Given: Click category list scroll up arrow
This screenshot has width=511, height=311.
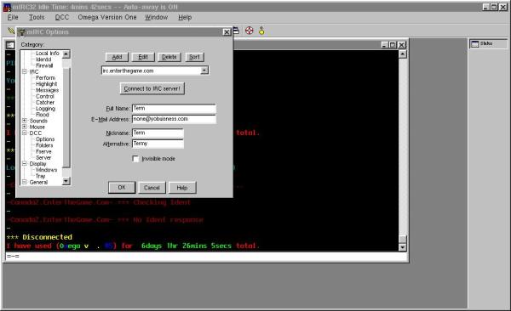Looking at the screenshot, I should pyautogui.click(x=66, y=54).
